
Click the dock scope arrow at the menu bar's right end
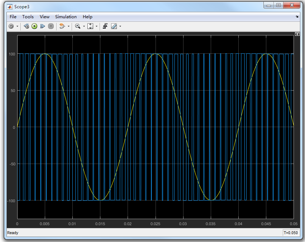(297, 17)
